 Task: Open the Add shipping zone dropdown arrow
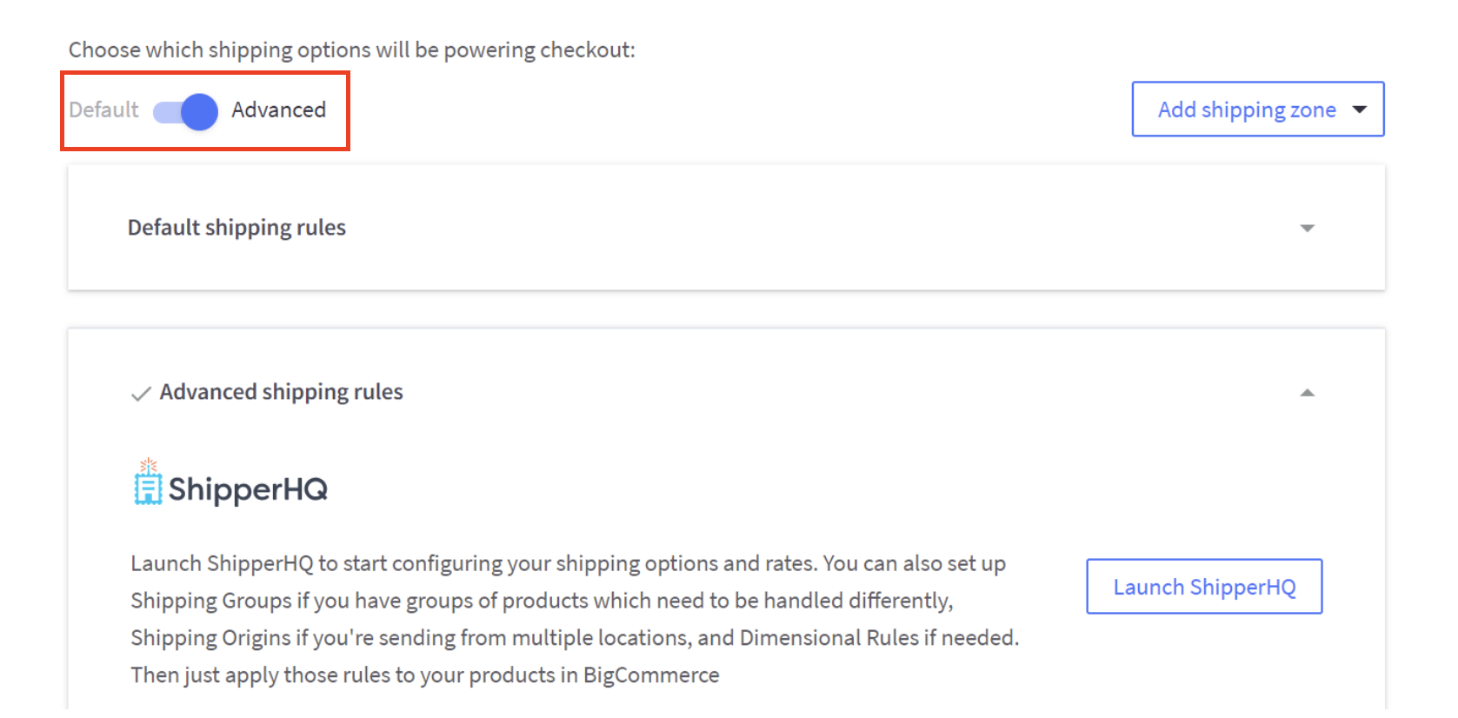tap(1360, 110)
